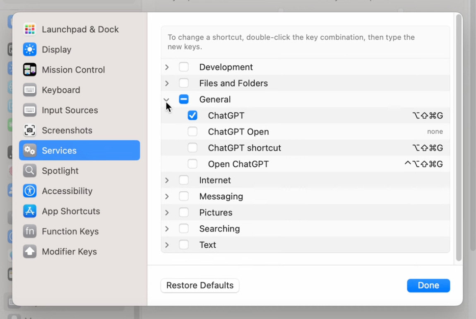Expand the Files and Folders group
The width and height of the screenshot is (476, 319).
click(x=167, y=83)
